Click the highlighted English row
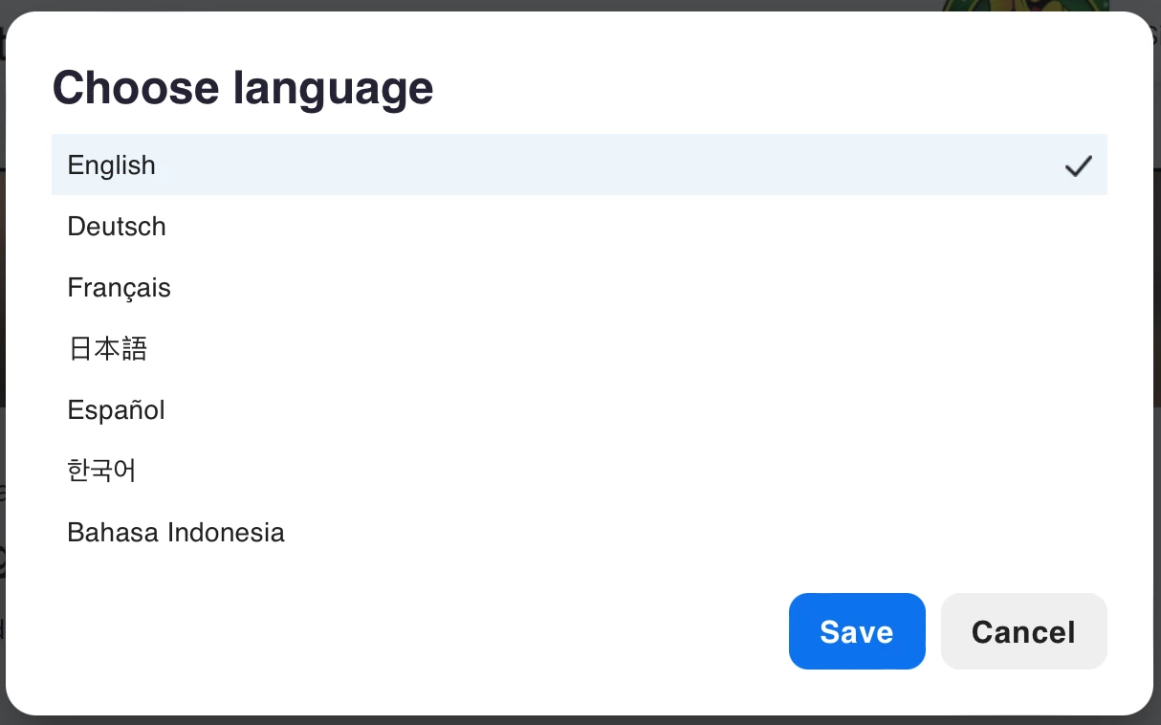 tap(580, 165)
